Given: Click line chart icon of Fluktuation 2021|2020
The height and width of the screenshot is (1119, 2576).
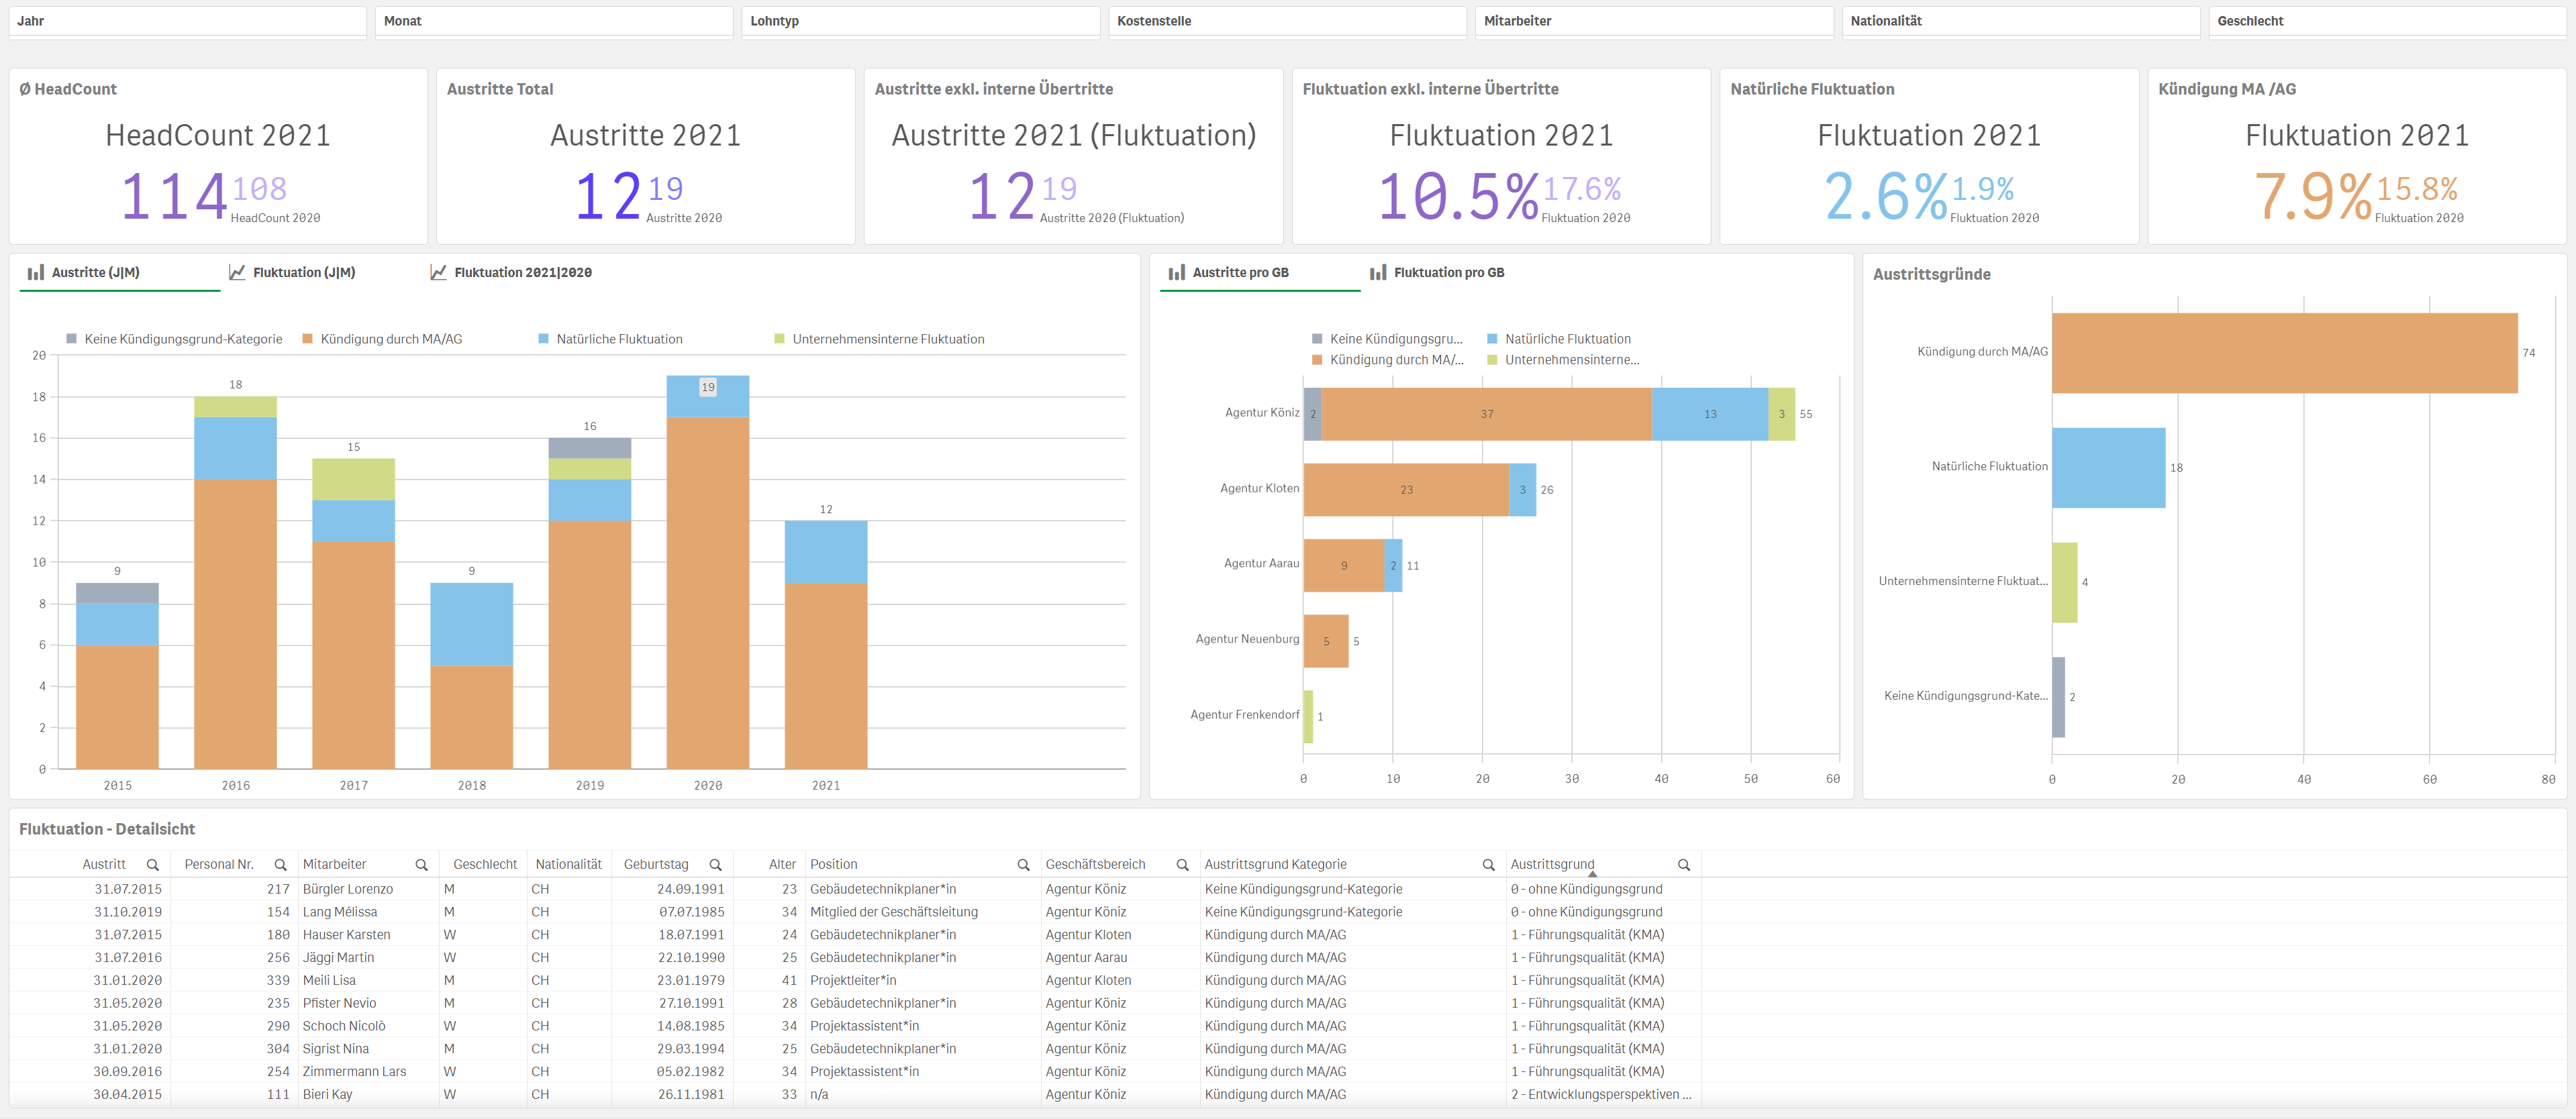Looking at the screenshot, I should (438, 272).
